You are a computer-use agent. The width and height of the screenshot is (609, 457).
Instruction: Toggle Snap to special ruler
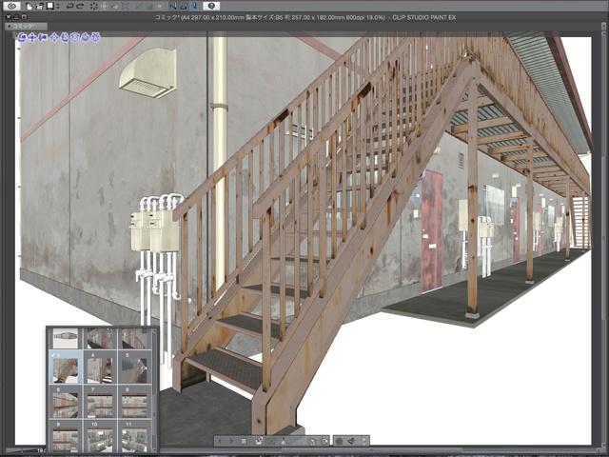[x=184, y=7]
